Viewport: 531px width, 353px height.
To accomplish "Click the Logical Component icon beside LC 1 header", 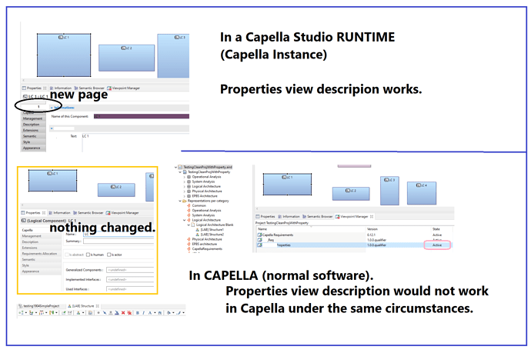I will coord(24,221).
